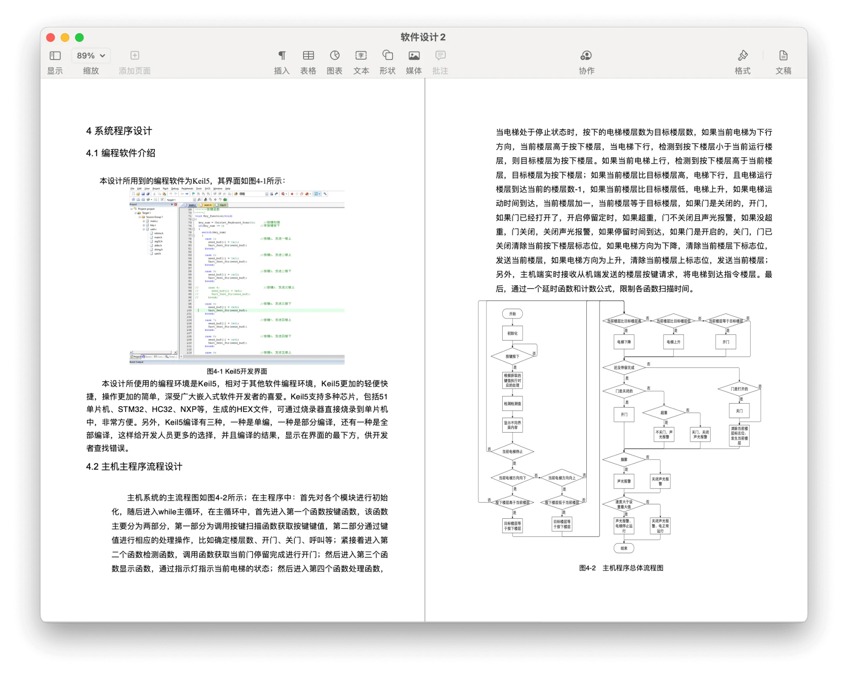Click the Add Page (添加页面) button

click(135, 55)
